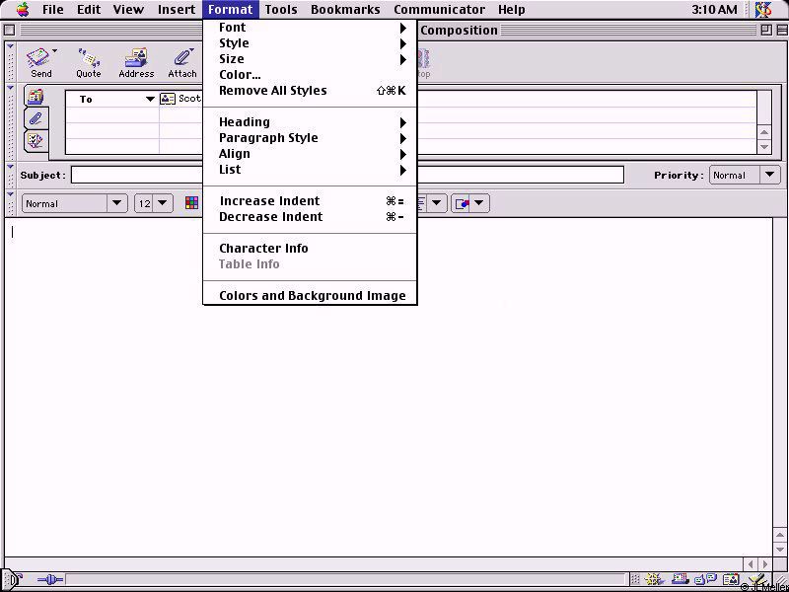The height and width of the screenshot is (592, 789).
Task: Choose Decrease Indent
Action: pyautogui.click(x=310, y=216)
